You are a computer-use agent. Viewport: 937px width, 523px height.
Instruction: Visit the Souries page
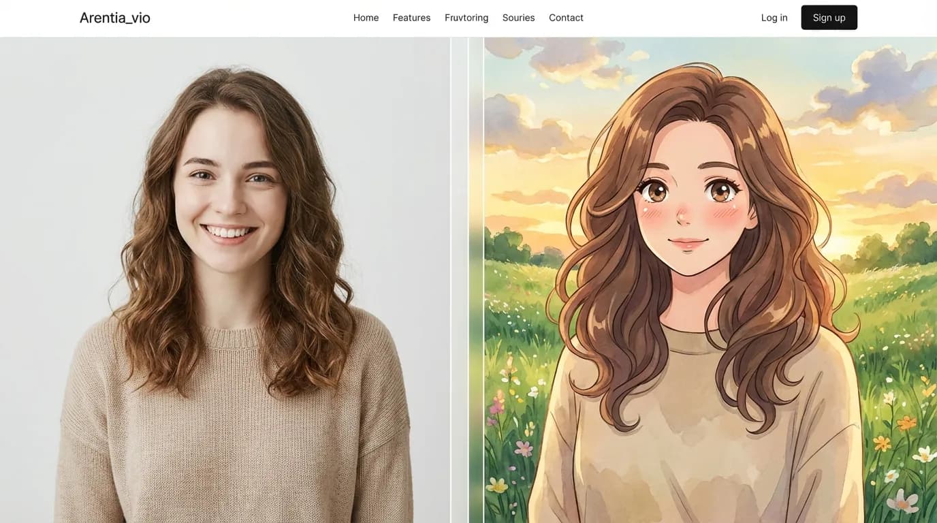[518, 18]
